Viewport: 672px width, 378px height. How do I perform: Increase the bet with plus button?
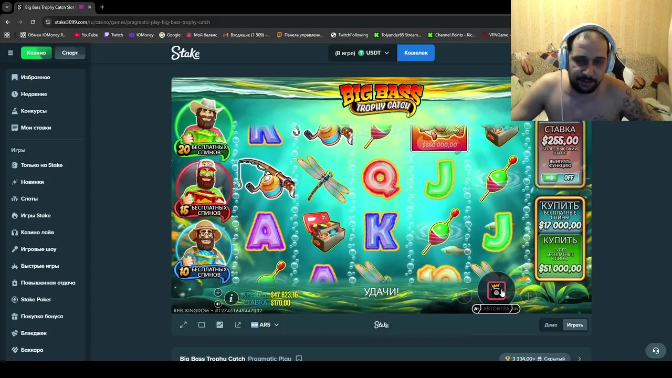point(528,297)
